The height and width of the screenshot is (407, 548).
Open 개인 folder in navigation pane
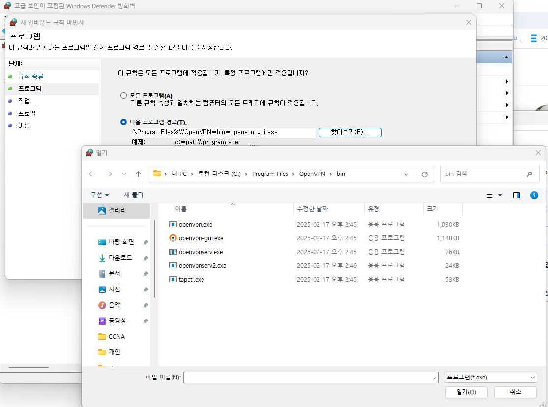(x=114, y=352)
